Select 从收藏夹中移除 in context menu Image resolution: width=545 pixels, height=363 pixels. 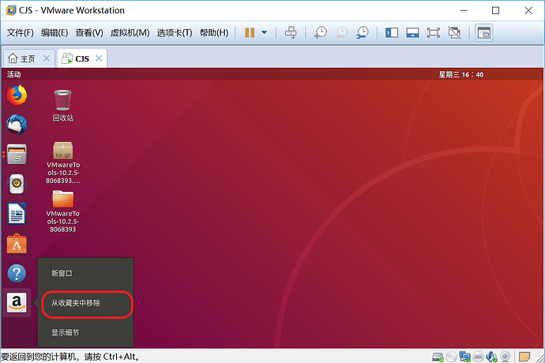tap(76, 303)
